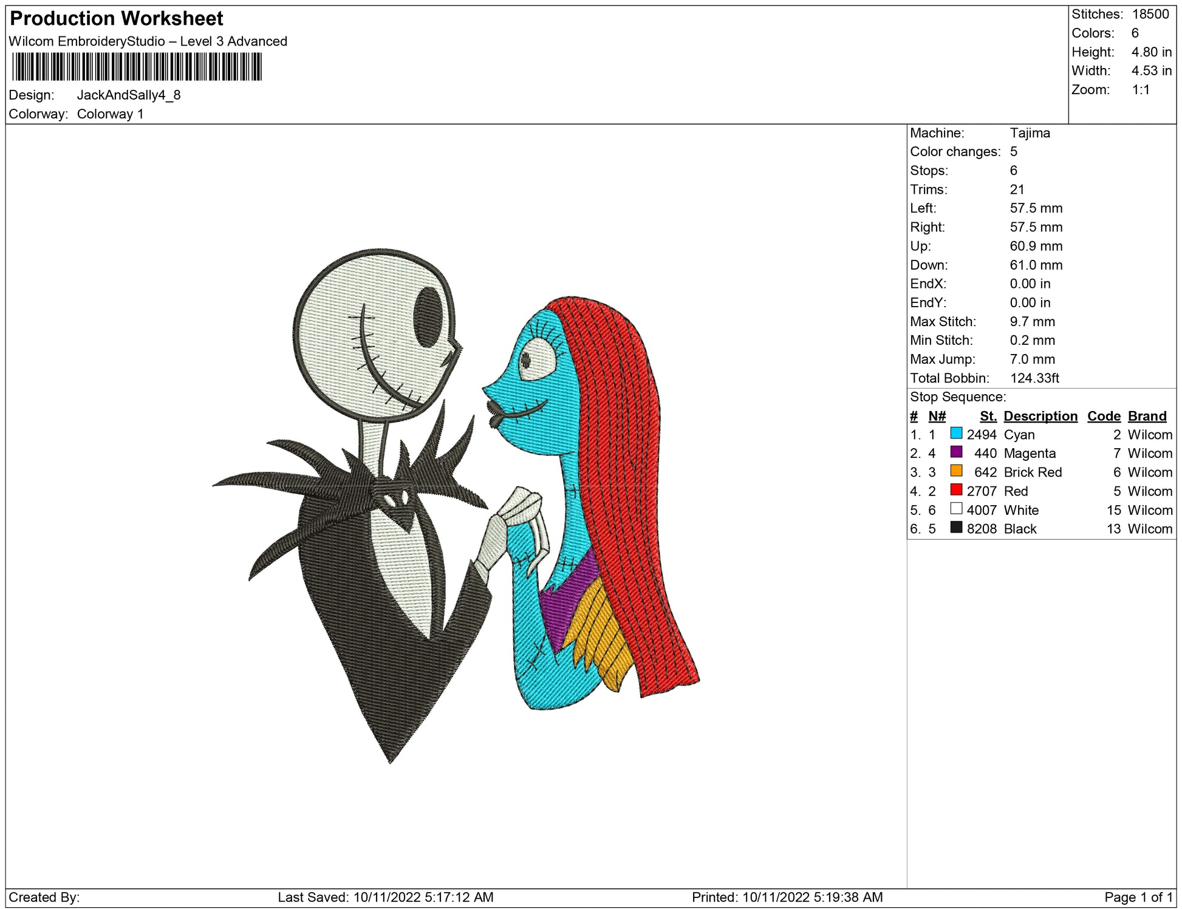Click the Total Bobbin value 124.33ft

click(x=1034, y=378)
